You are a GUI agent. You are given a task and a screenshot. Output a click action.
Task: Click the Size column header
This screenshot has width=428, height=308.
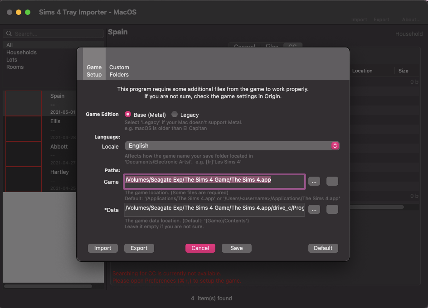point(403,71)
